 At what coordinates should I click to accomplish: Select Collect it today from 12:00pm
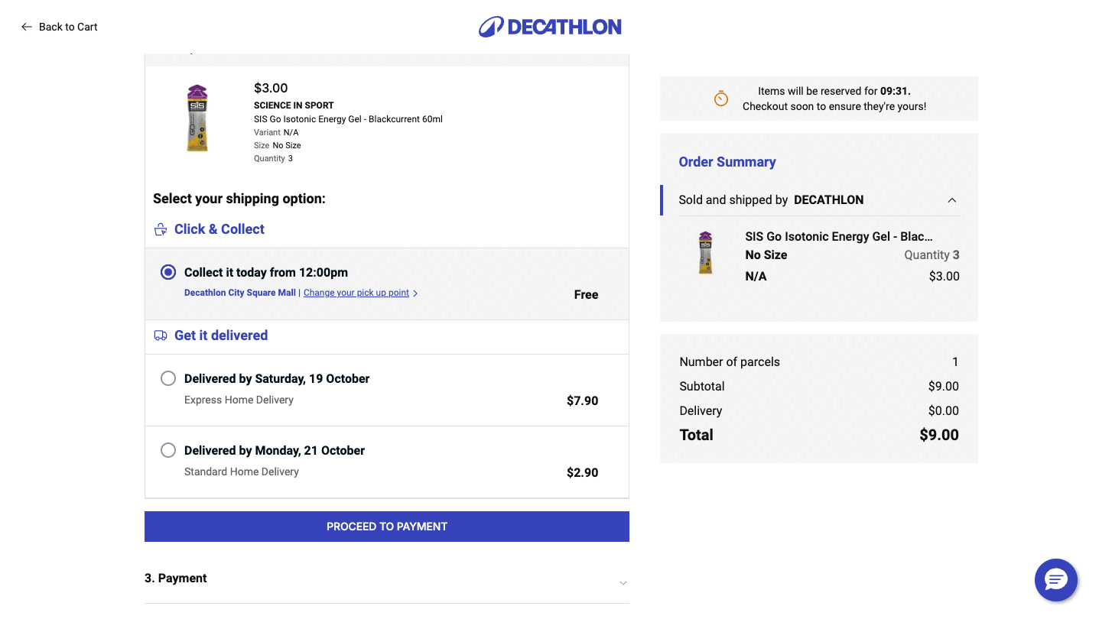click(168, 272)
